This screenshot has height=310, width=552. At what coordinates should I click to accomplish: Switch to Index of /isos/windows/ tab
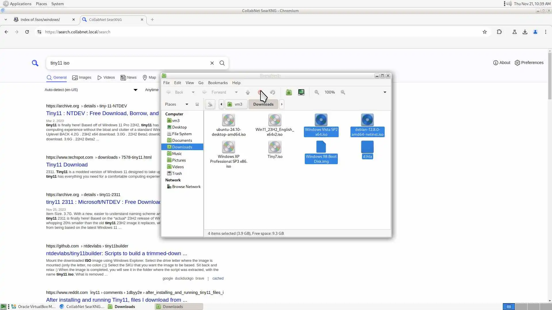pyautogui.click(x=40, y=20)
